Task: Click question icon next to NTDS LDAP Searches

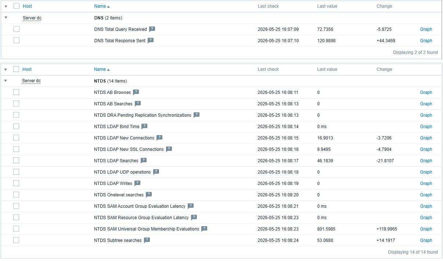Action: click(x=144, y=161)
